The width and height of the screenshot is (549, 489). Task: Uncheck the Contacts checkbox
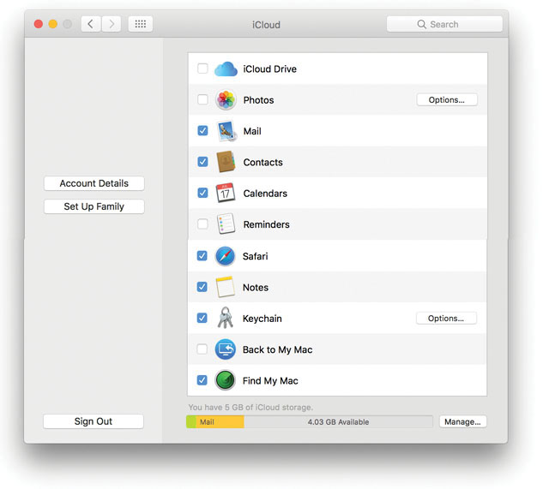202,162
